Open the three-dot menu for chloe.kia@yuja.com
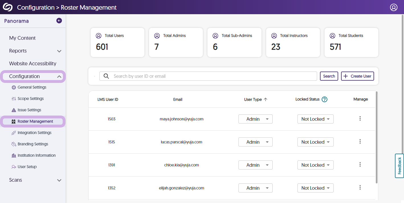Viewport: 404px width, 203px height. point(360,165)
